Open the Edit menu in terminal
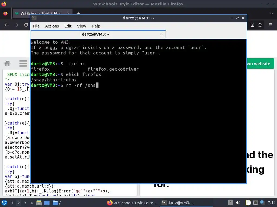The image size is (277, 207). pyautogui.click(x=68, y=26)
